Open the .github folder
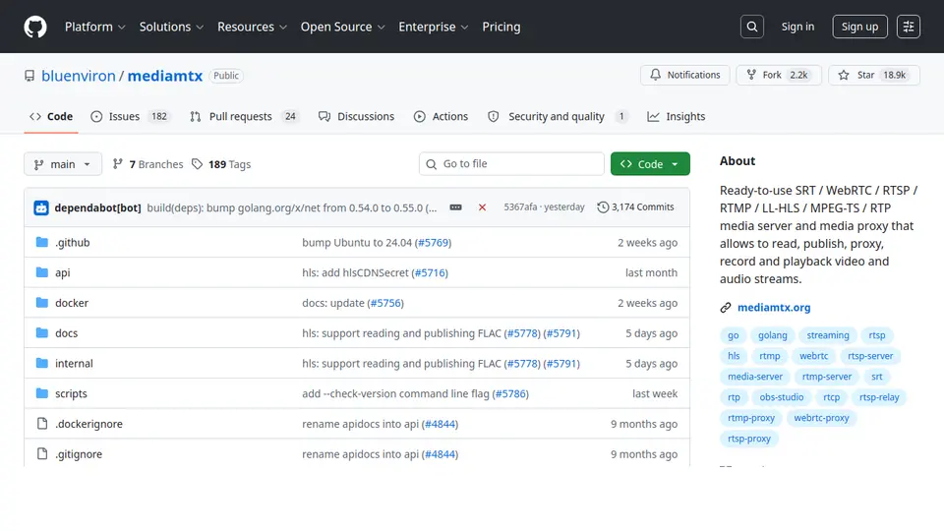The width and height of the screenshot is (944, 531). point(72,243)
